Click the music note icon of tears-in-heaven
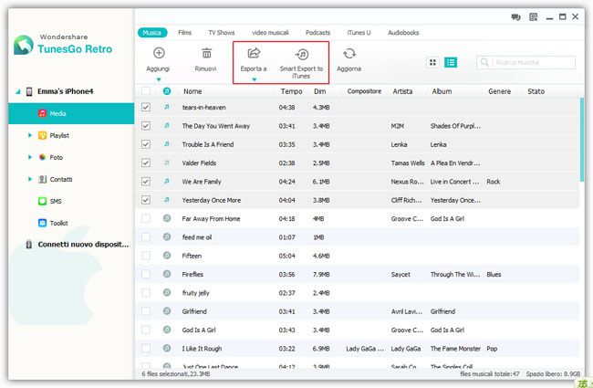Screen dimensions: 593x388 [167, 107]
